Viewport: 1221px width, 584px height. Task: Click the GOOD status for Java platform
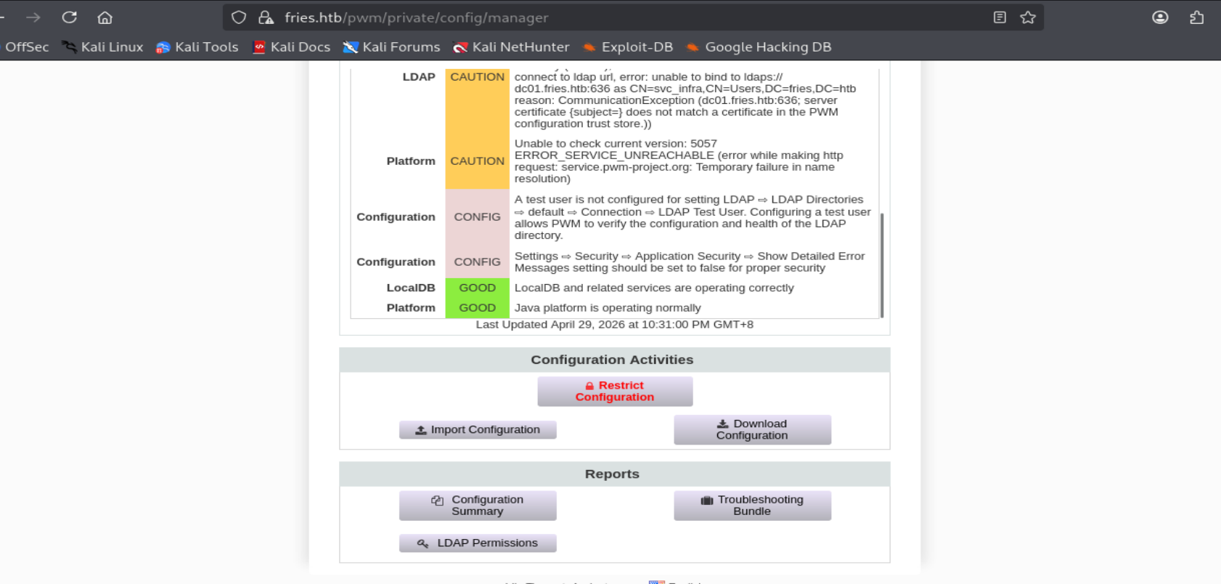coord(477,308)
